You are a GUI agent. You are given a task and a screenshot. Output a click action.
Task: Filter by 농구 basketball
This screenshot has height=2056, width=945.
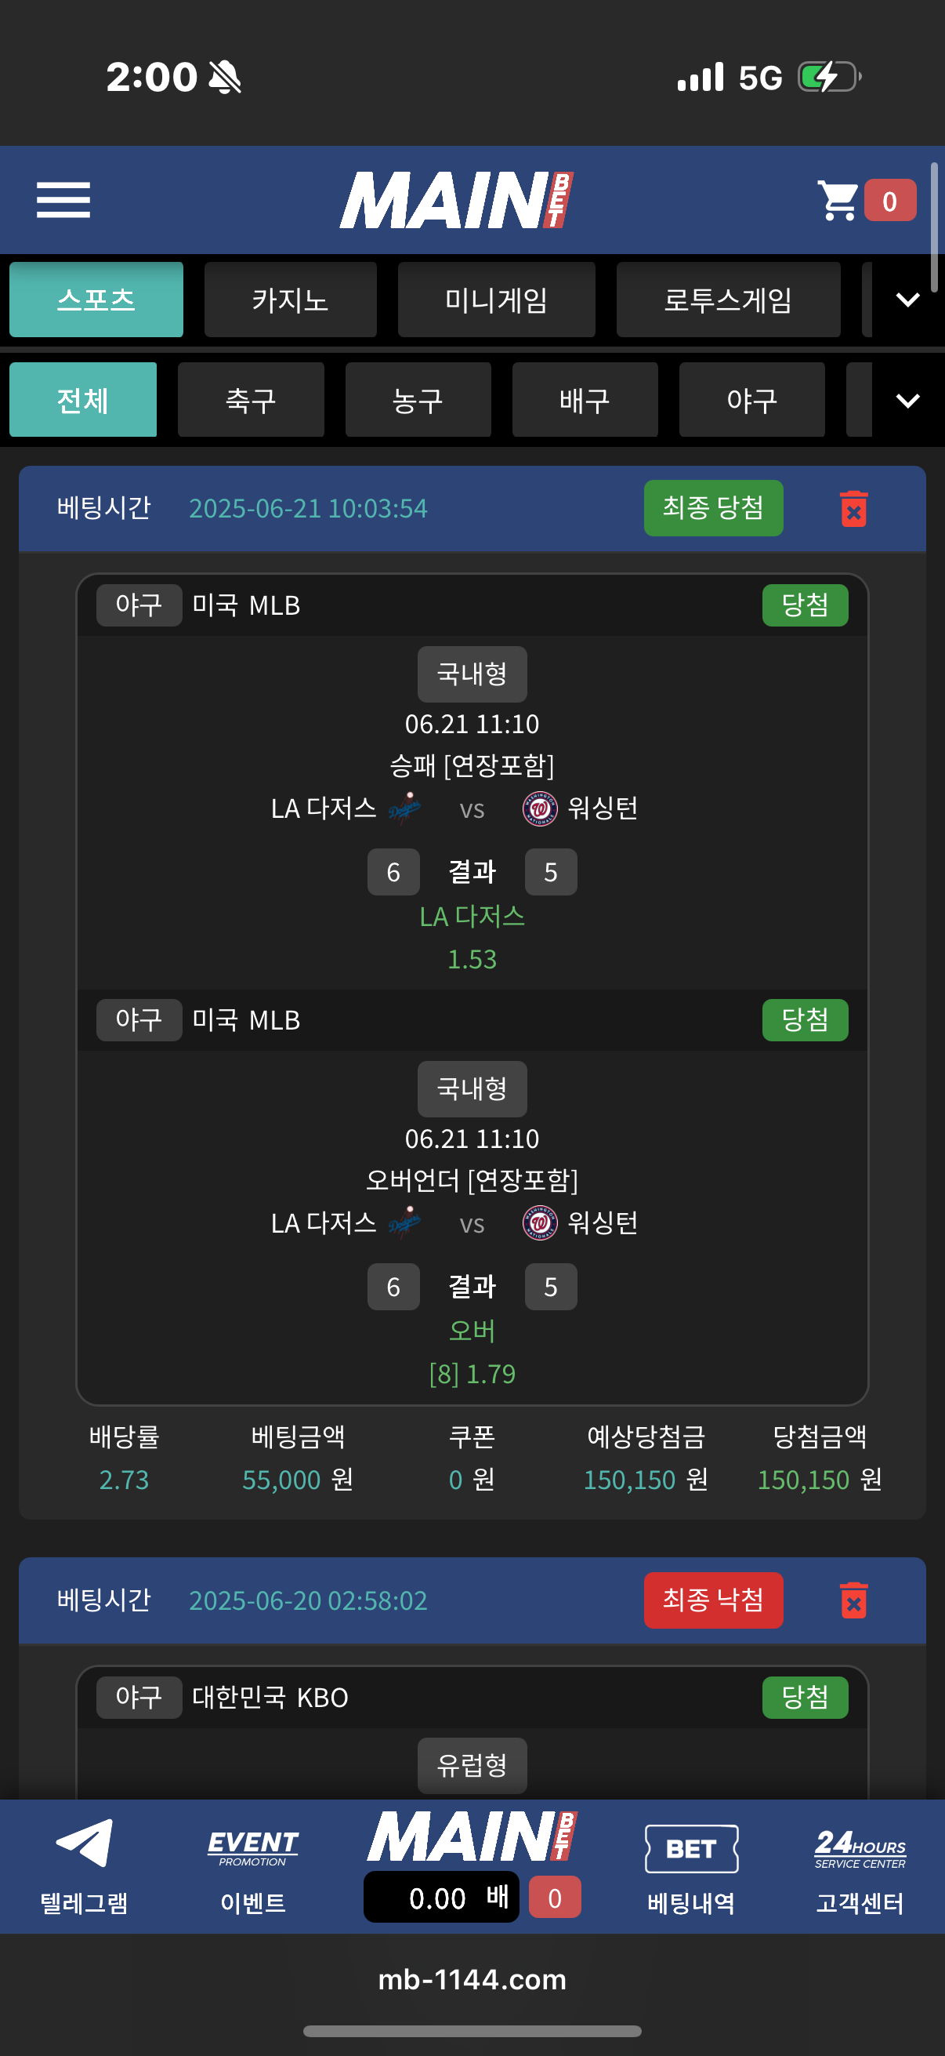[418, 401]
